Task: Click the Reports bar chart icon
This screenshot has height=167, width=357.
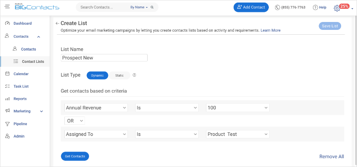Action: [x=7, y=99]
